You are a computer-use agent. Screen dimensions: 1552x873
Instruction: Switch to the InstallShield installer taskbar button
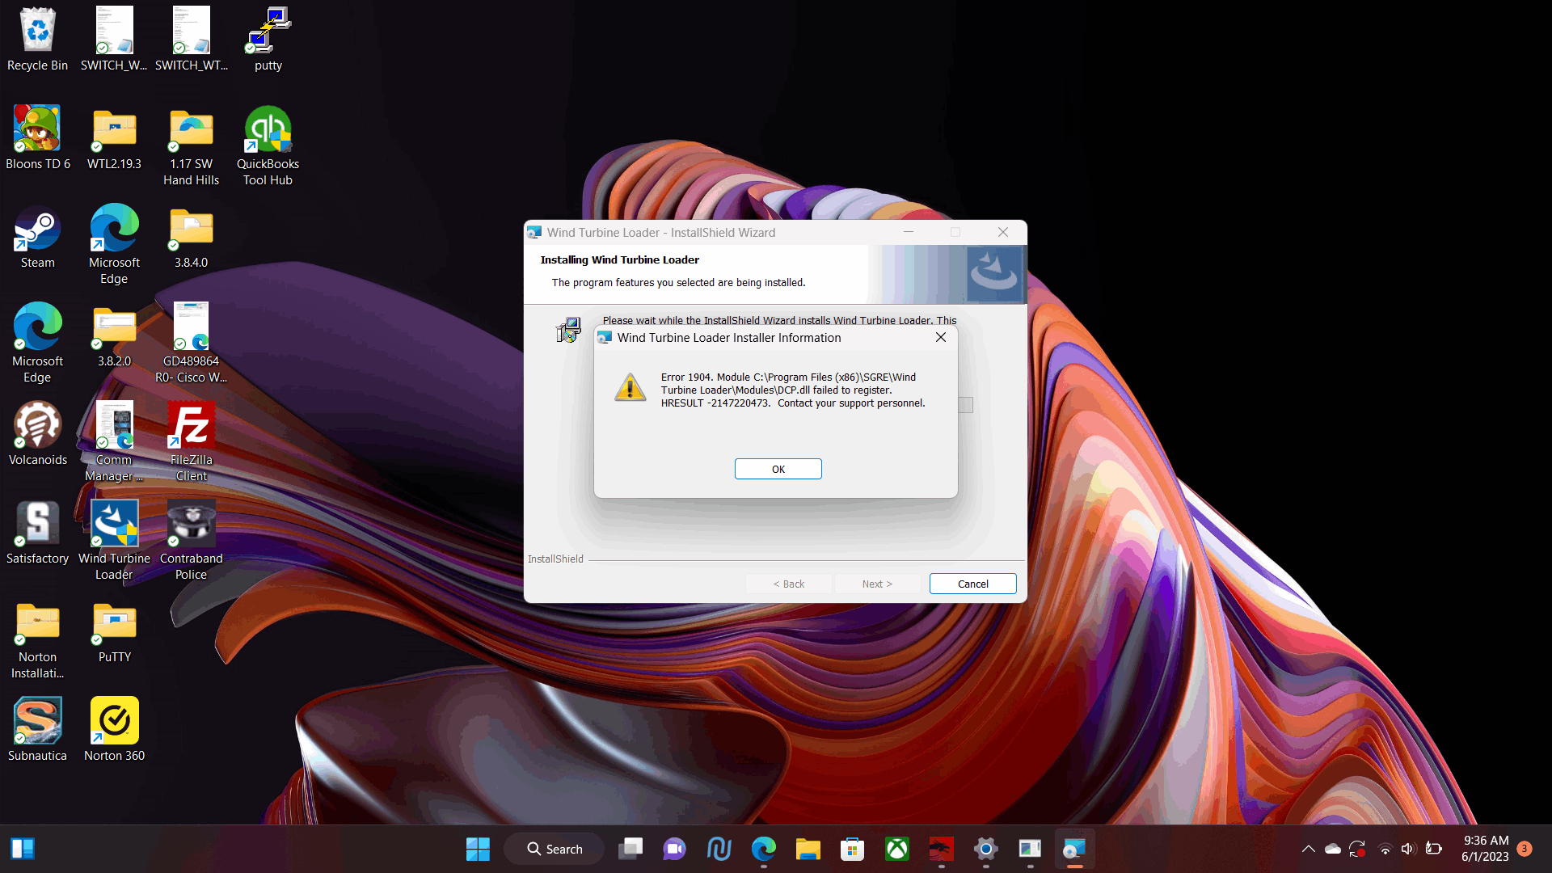point(1074,849)
